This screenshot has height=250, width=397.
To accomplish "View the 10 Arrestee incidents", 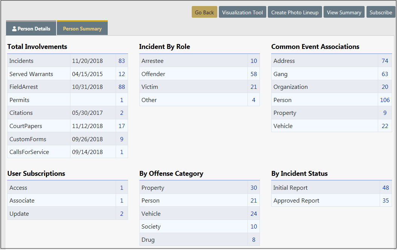I will 253,61.
